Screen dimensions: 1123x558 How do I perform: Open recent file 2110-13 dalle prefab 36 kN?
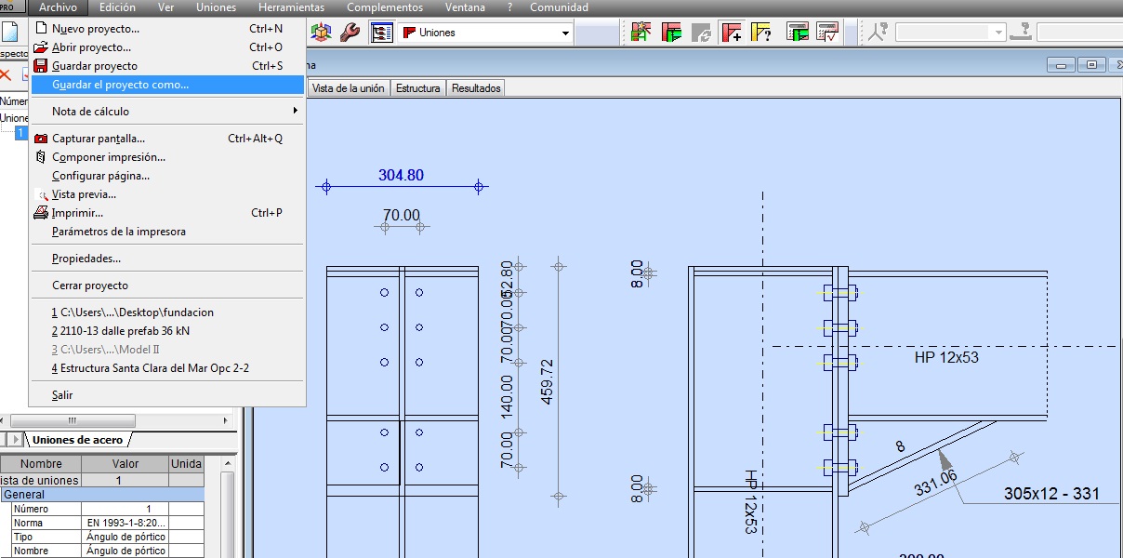point(167,331)
